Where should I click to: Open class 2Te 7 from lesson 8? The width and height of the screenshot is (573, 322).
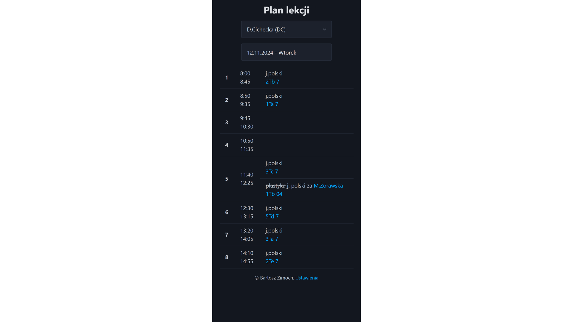[272, 261]
